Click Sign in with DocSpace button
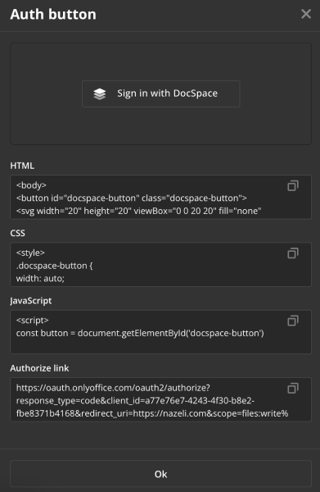 (161, 93)
